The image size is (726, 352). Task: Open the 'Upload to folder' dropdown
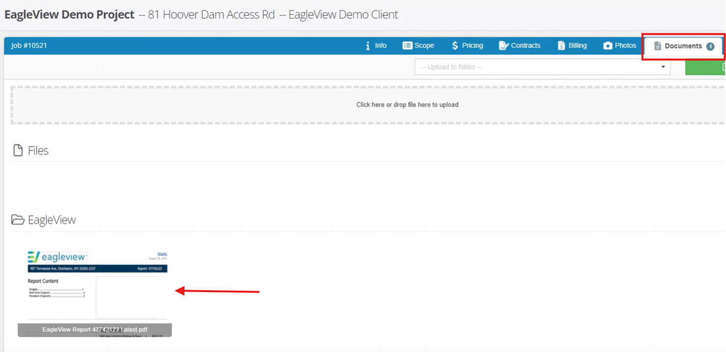542,67
